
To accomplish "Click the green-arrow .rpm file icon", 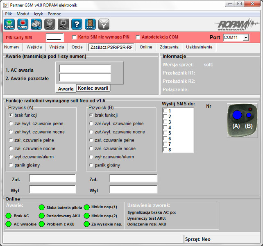I will (x=9, y=24).
